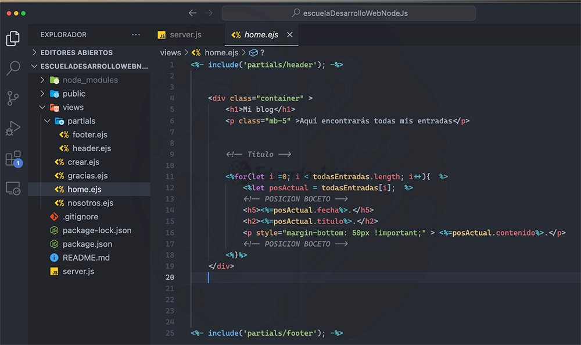The height and width of the screenshot is (345, 581).
Task: Open the Run and Debug view icon
Action: tap(13, 129)
